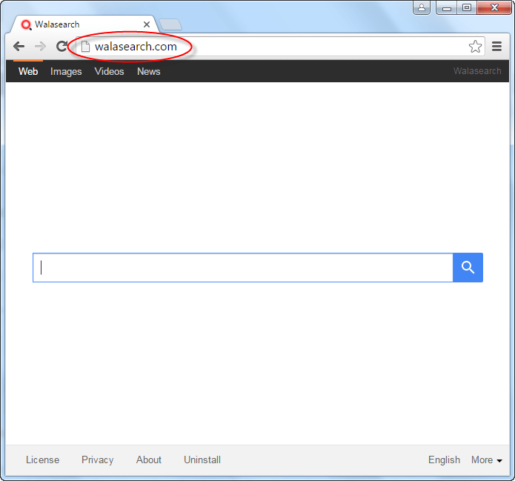This screenshot has height=481, width=515.
Task: Open the About link
Action: [x=149, y=460]
